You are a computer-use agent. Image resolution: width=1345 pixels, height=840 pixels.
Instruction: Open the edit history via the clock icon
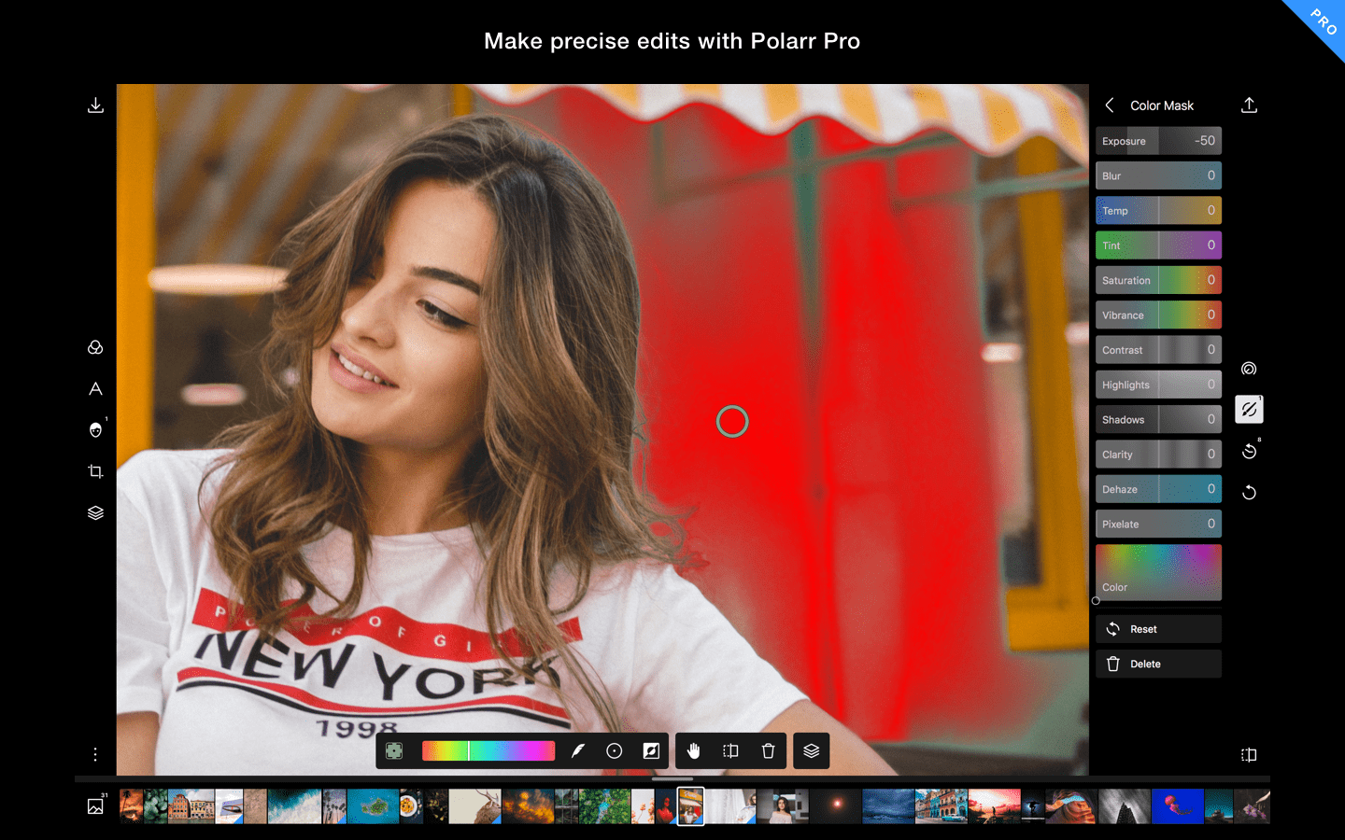(1249, 451)
